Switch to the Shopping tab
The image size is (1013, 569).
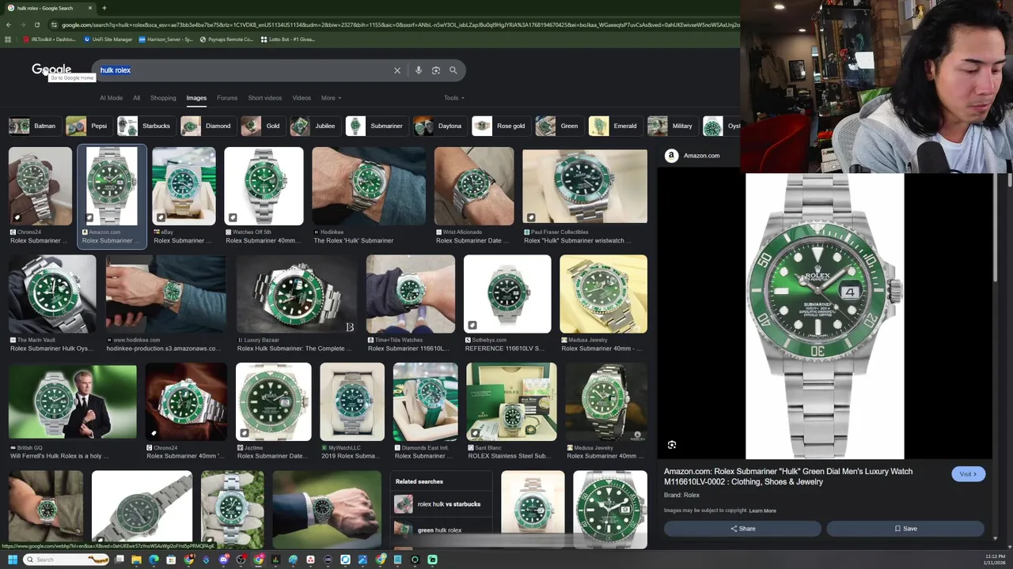point(163,98)
